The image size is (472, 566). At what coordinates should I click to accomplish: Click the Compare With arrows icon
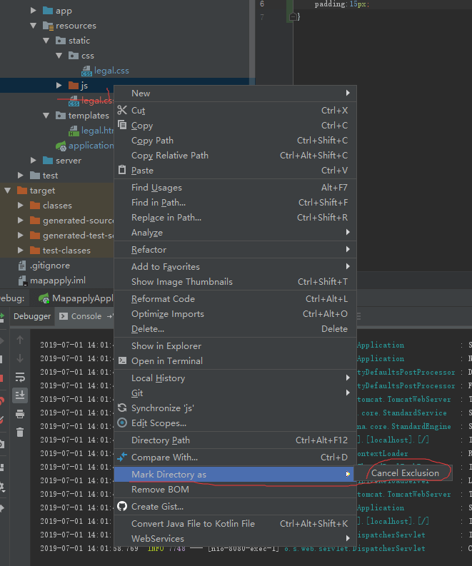[122, 458]
